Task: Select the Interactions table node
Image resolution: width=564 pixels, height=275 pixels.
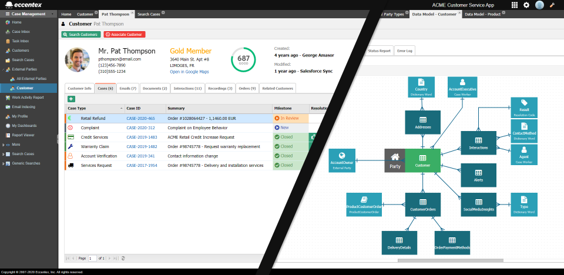Action: coord(478,143)
